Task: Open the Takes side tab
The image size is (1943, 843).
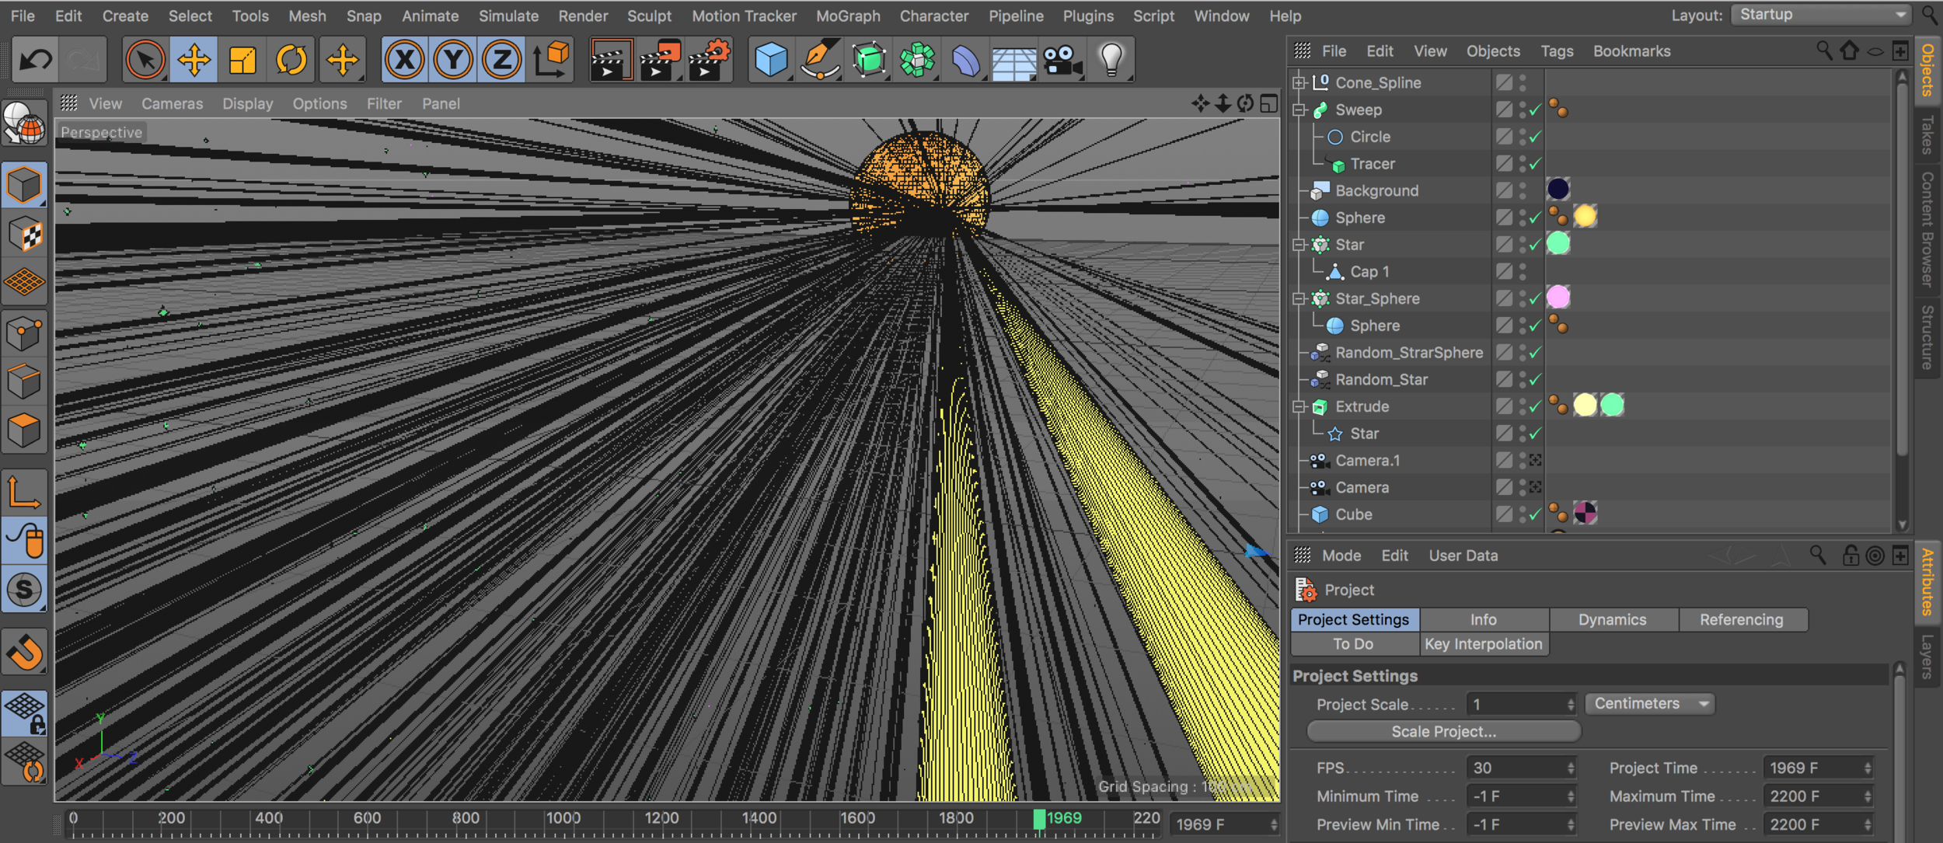Action: (1928, 134)
